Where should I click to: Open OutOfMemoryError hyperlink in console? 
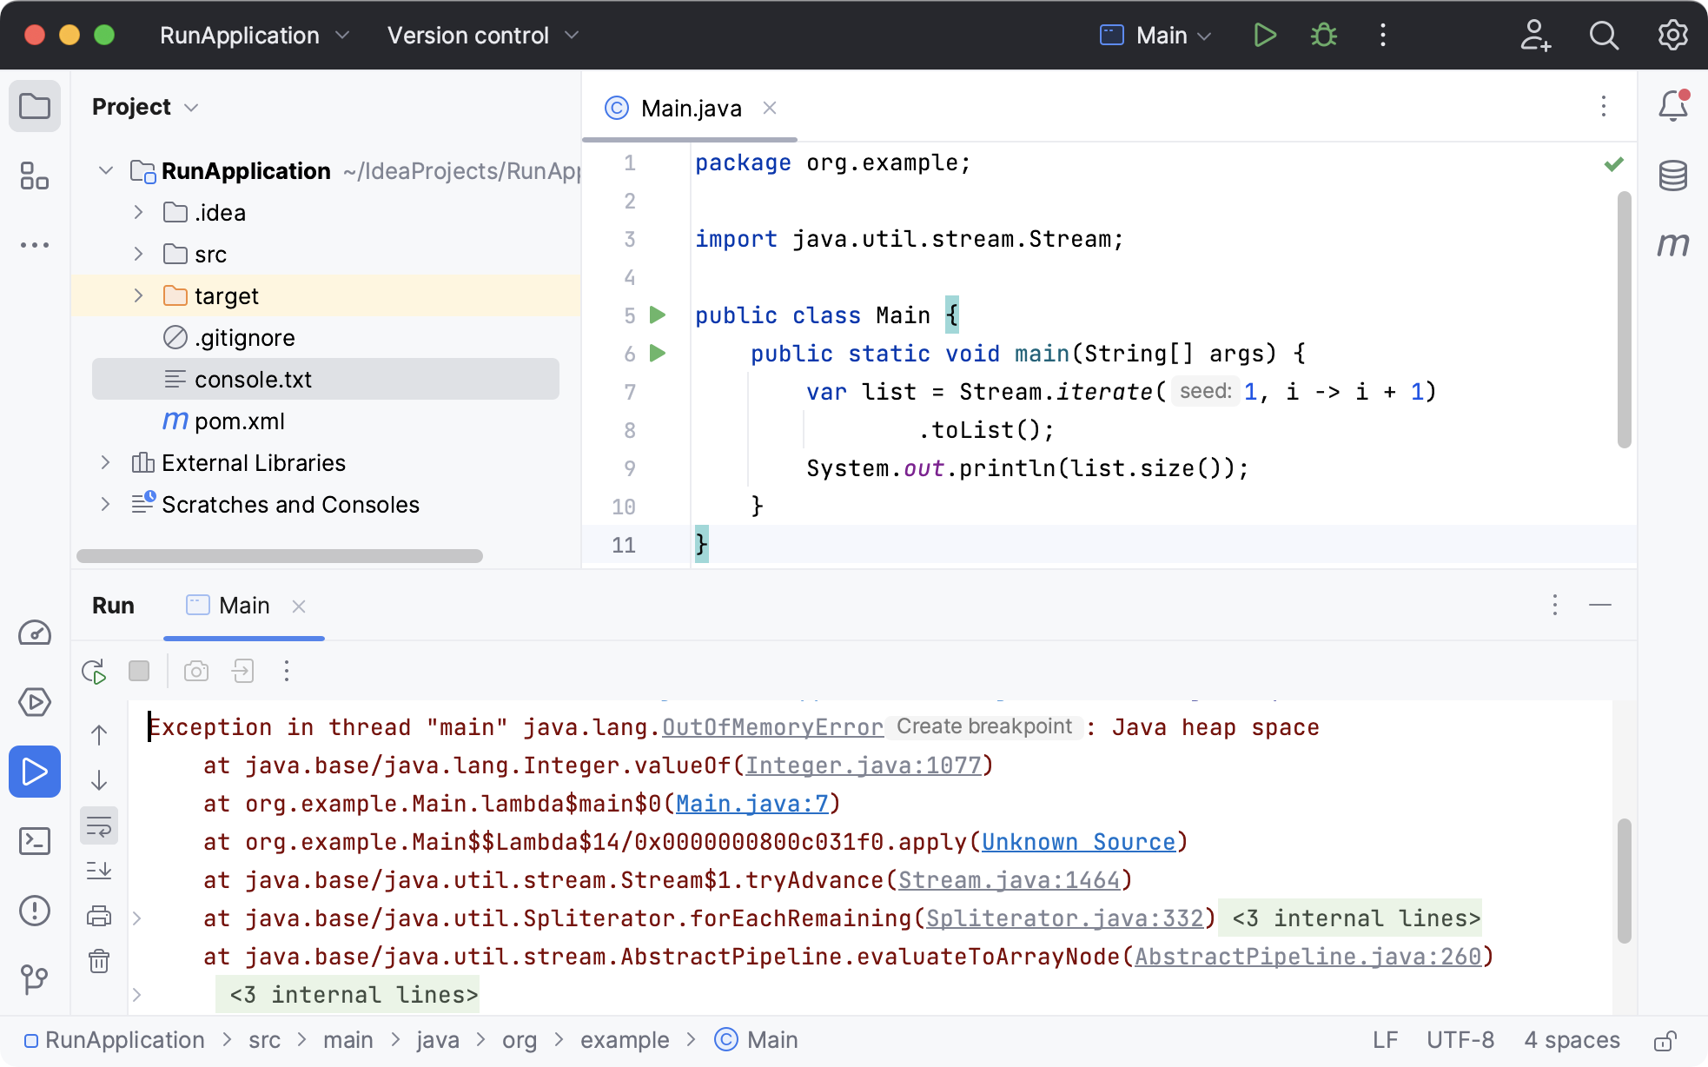pos(771,726)
